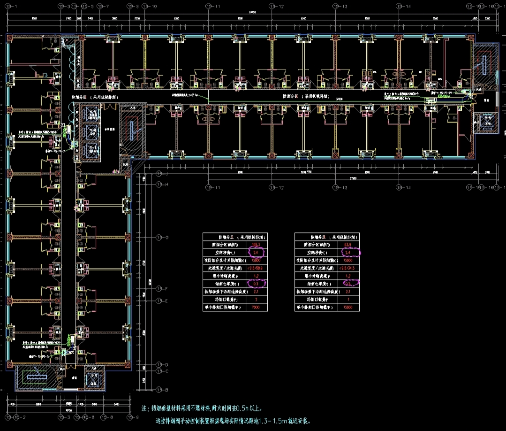Image resolution: width=506 pixels, height=431 pixels.
Task: Select magenta revision cloud around 0.3 in 105.3 table
Action: pyautogui.click(x=255, y=284)
